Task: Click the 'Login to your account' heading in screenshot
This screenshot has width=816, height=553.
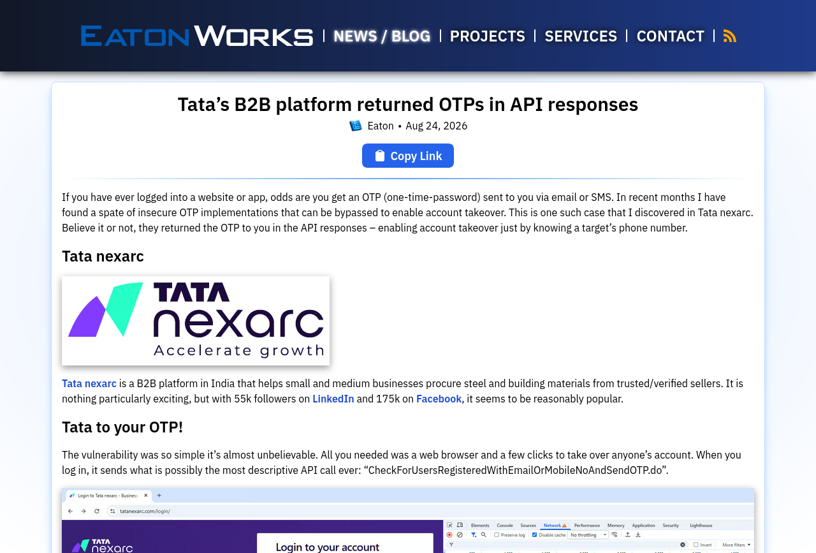Action: coord(328,547)
